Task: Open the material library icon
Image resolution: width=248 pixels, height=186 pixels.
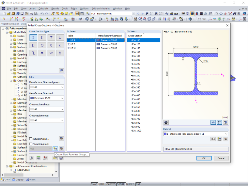Action: (213, 139)
